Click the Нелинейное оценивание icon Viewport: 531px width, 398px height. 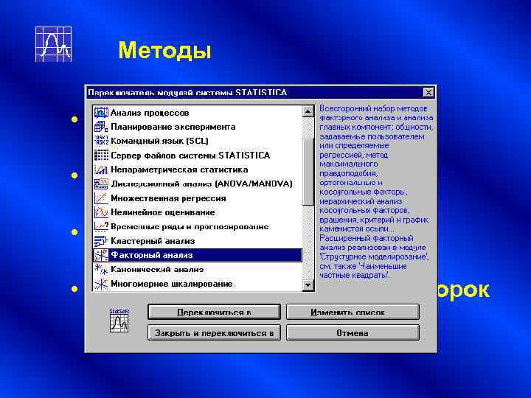tap(101, 212)
